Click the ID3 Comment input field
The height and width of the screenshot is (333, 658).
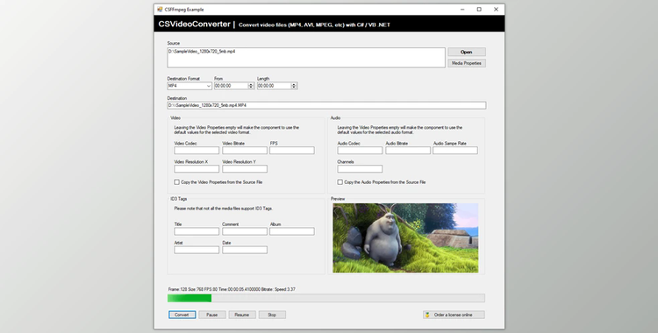coord(245,231)
